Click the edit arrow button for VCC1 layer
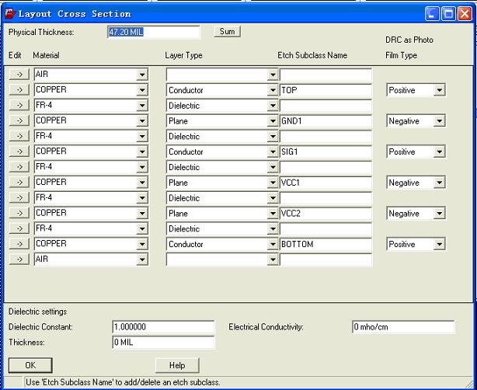Viewport: 477px width, 390px height. tap(19, 183)
